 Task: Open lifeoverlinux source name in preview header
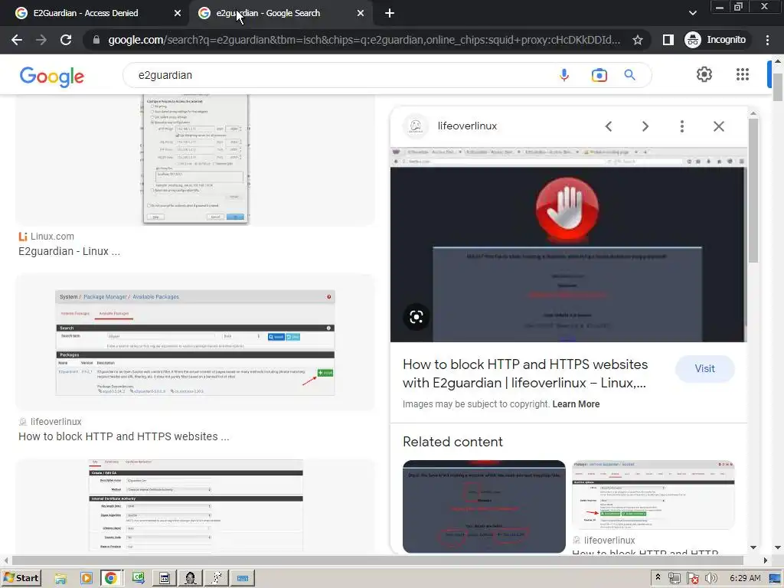click(467, 126)
